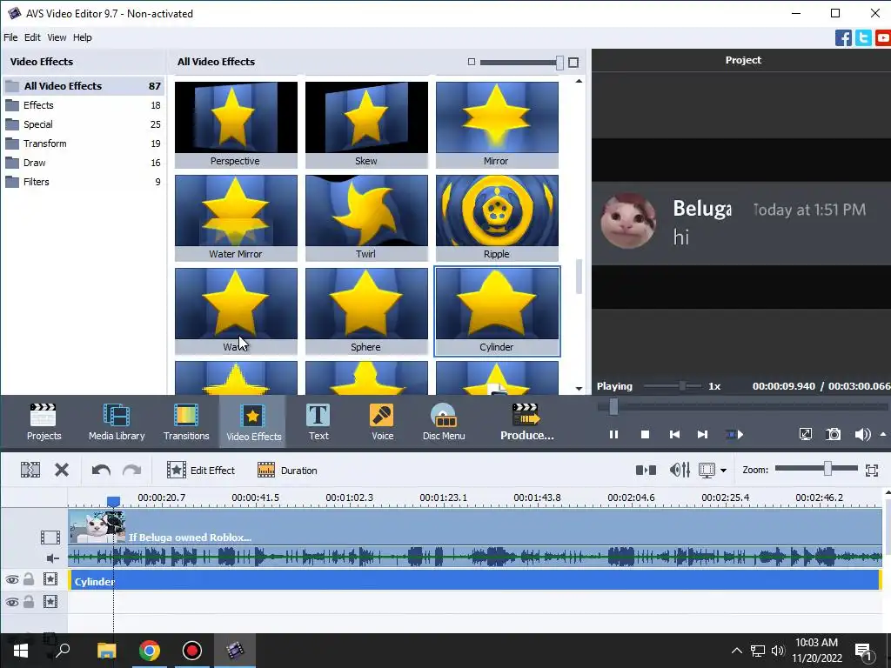Select the Skew effect thumbnail
Screen dimensions: 891x668
coord(366,124)
